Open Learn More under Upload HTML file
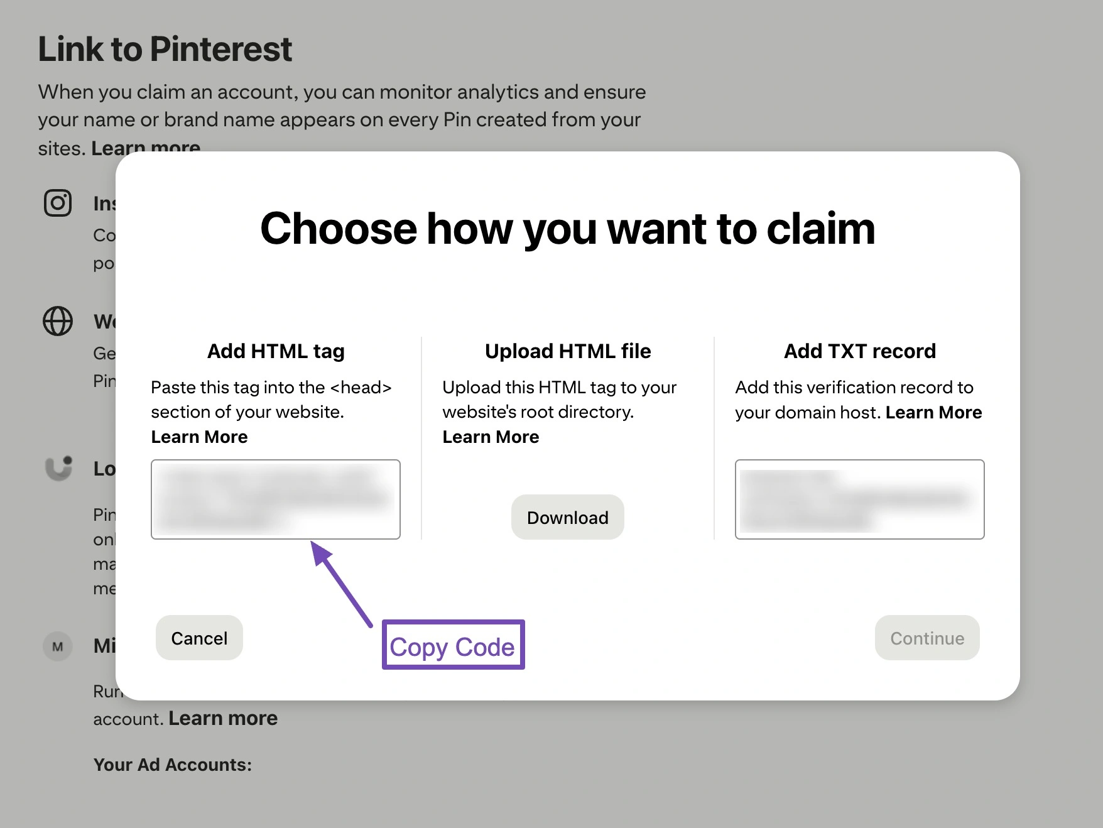 point(491,437)
